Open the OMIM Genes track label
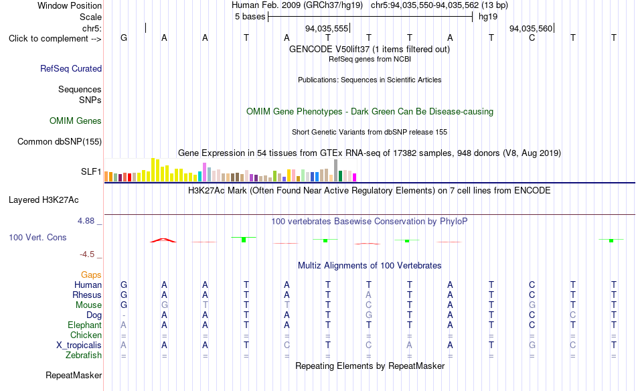Viewport: 636px width, 391px height. click(76, 121)
